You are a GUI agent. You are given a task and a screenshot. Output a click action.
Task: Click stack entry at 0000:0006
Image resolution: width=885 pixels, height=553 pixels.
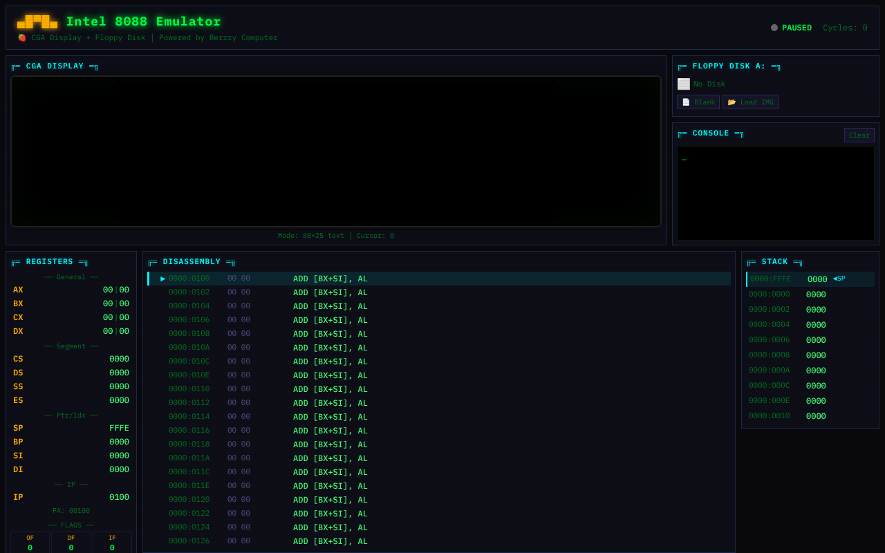810,340
